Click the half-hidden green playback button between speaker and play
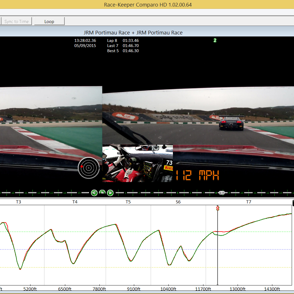 click(102, 192)
